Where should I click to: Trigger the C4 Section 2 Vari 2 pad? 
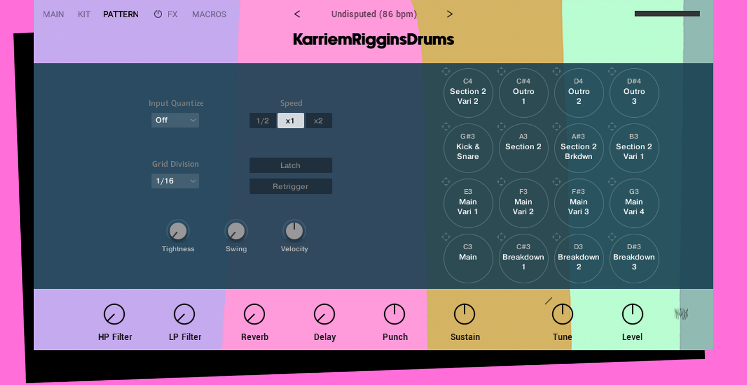468,93
